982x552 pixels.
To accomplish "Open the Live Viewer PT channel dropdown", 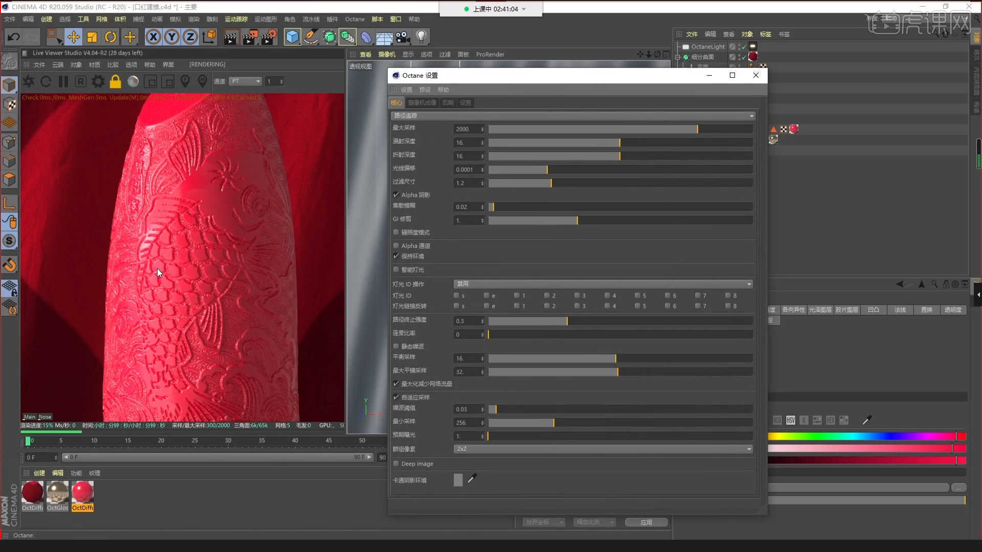I will point(245,81).
